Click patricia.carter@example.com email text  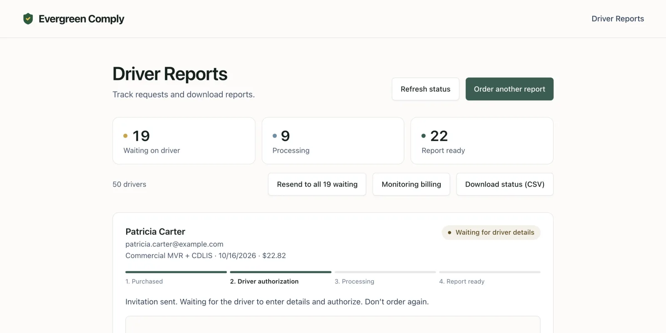(174, 244)
